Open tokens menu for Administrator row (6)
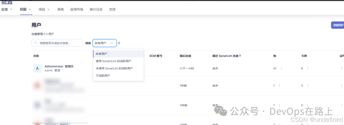 [308, 68]
